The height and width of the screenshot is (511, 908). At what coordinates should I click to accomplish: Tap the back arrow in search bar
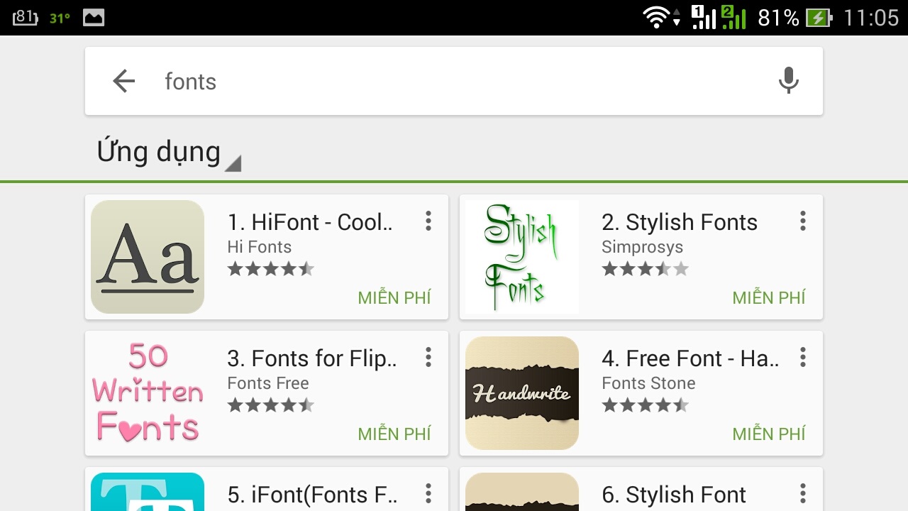pyautogui.click(x=124, y=81)
